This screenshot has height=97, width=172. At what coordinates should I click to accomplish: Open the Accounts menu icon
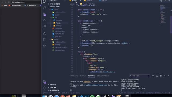click(44, 82)
